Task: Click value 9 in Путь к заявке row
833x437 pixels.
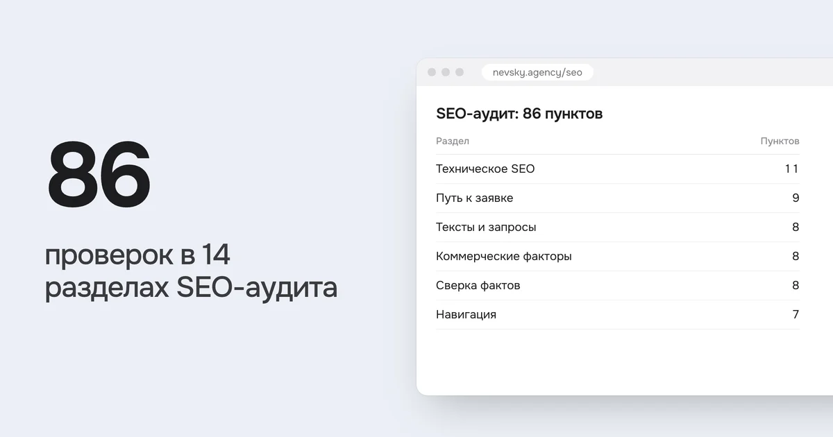Action: [x=796, y=198]
